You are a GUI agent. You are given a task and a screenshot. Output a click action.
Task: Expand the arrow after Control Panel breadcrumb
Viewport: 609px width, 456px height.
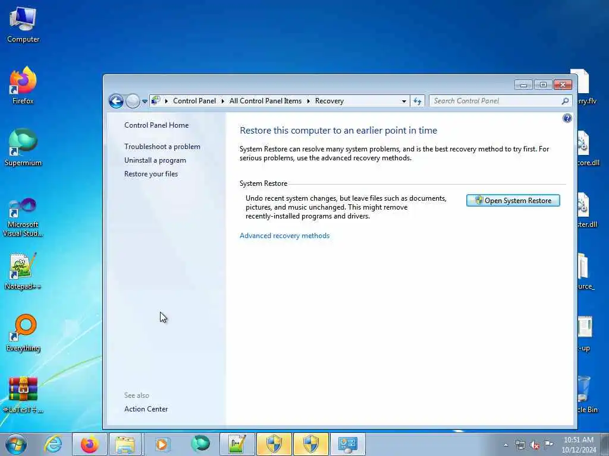[223, 101]
